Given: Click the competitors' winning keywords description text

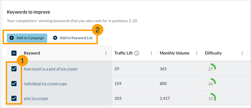Looking at the screenshot, I should click(x=72, y=21).
